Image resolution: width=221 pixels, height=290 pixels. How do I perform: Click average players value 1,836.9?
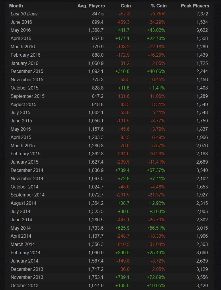(96, 170)
